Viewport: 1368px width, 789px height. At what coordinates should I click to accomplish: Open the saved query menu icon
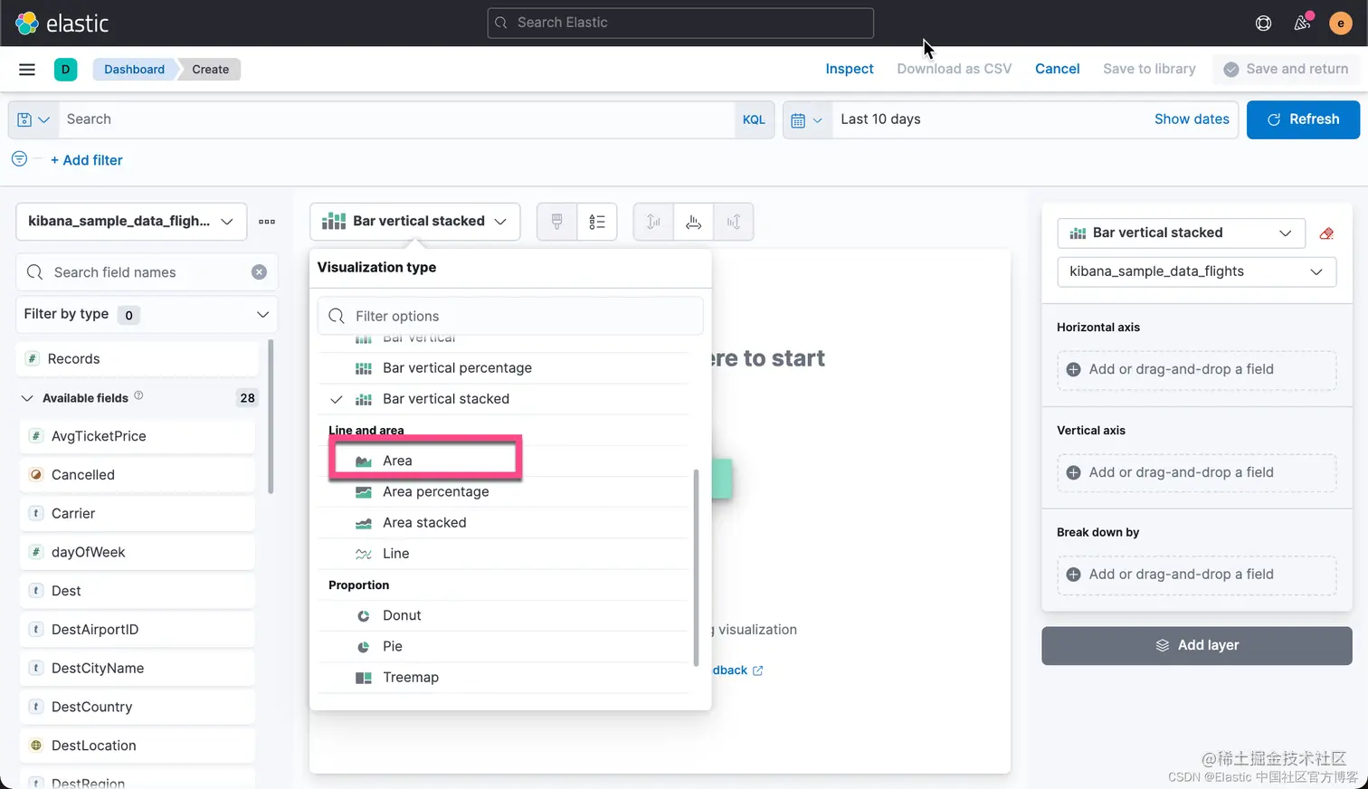(x=33, y=119)
